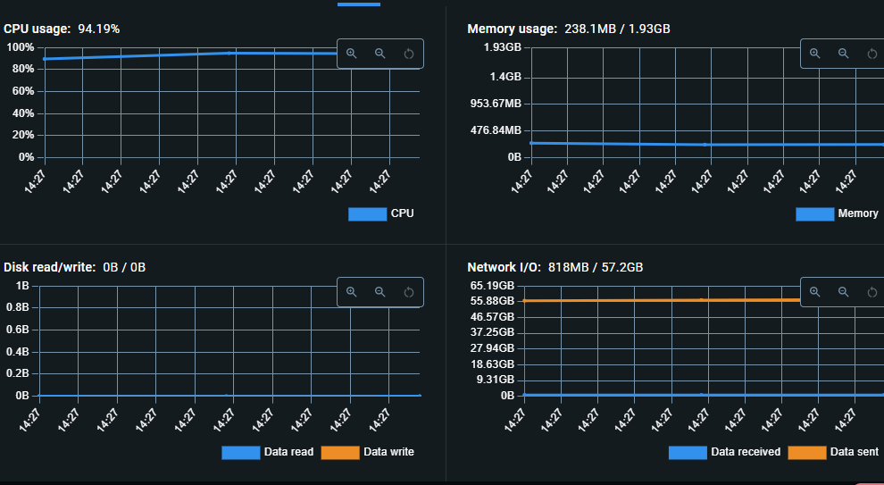Reset zoom on the Memory usage chart
The width and height of the screenshot is (884, 485).
(872, 54)
